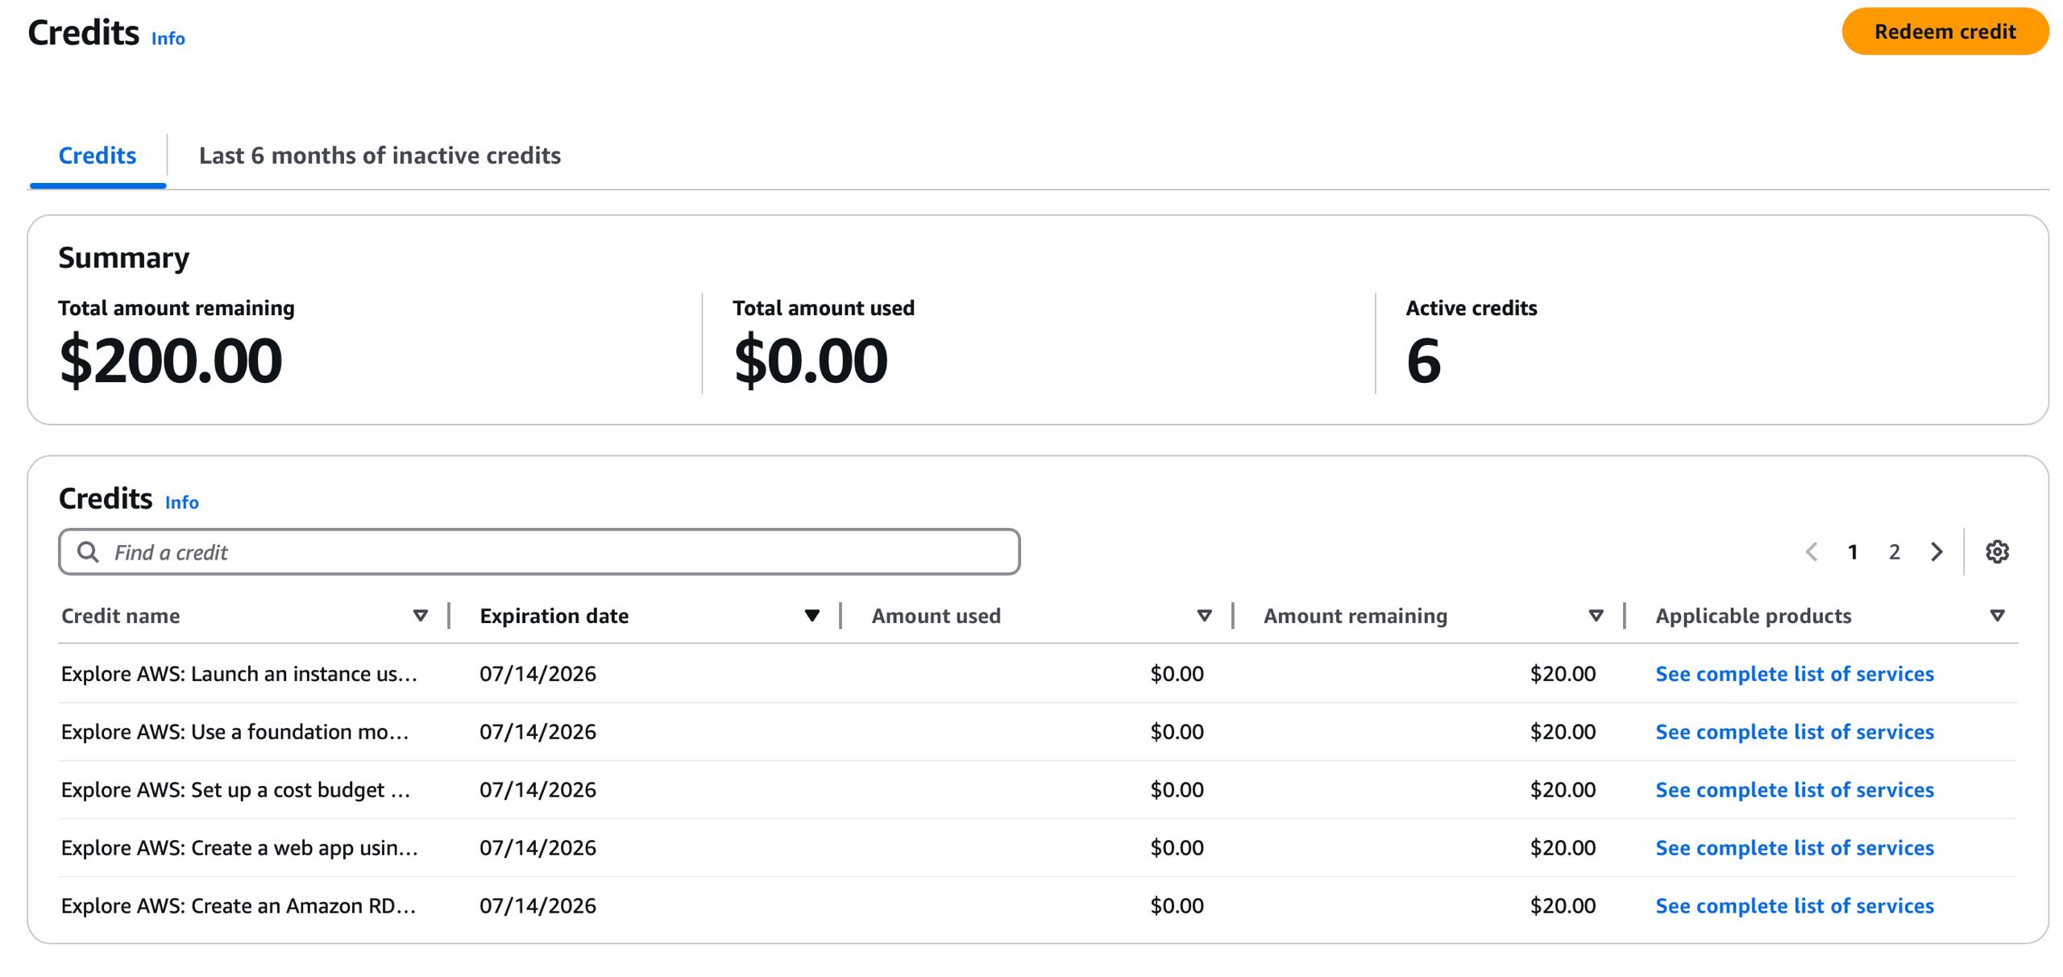Click previous page arrow in pagination
The height and width of the screenshot is (977, 2063).
pyautogui.click(x=1812, y=552)
